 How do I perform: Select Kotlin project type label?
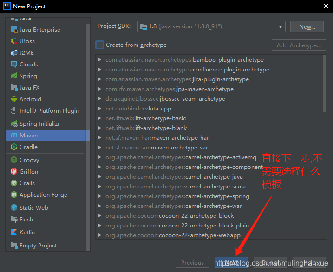point(27,233)
